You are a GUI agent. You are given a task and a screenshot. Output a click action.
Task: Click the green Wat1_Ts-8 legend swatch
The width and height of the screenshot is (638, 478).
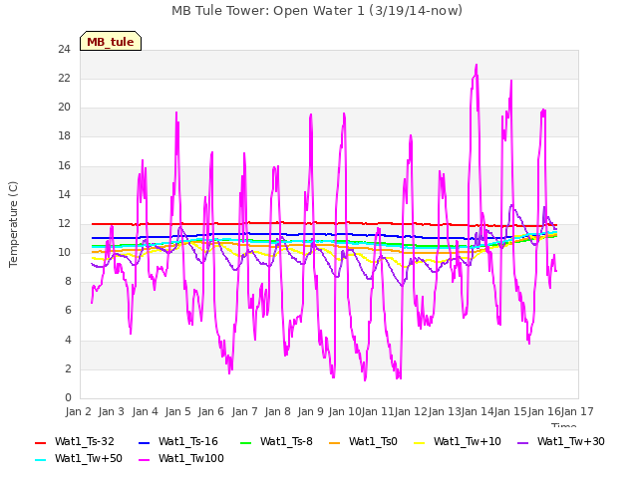click(246, 442)
